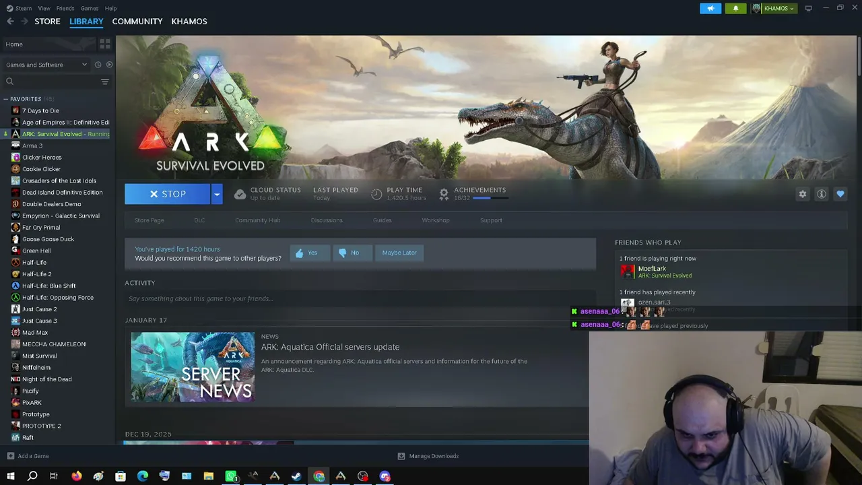Open the Games and Software filter dropdown

pos(46,65)
